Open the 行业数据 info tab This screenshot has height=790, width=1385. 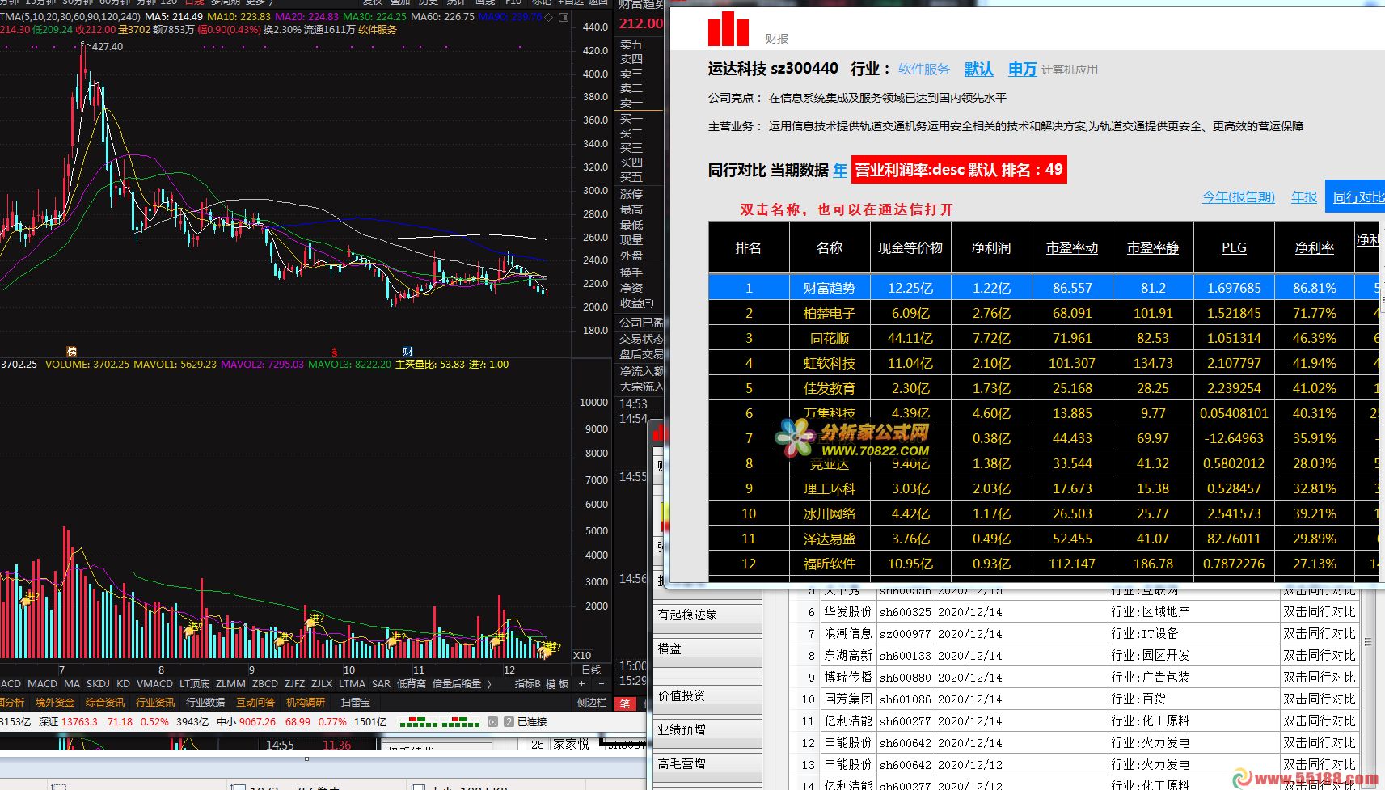[205, 703]
